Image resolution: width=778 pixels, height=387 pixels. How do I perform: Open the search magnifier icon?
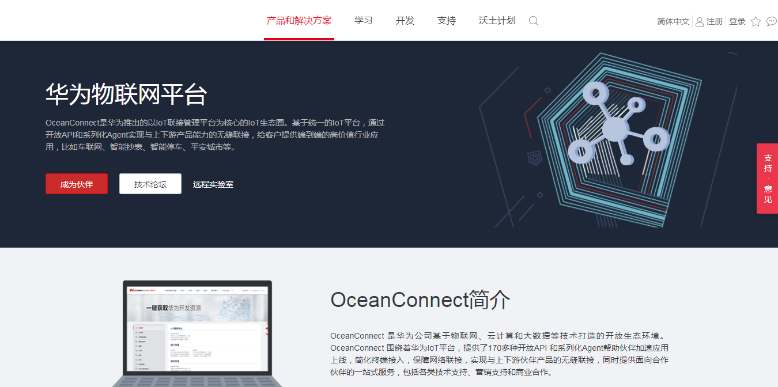pos(534,21)
